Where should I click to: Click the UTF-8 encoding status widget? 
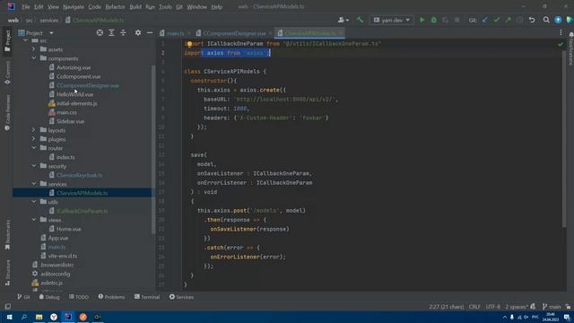[492, 307]
